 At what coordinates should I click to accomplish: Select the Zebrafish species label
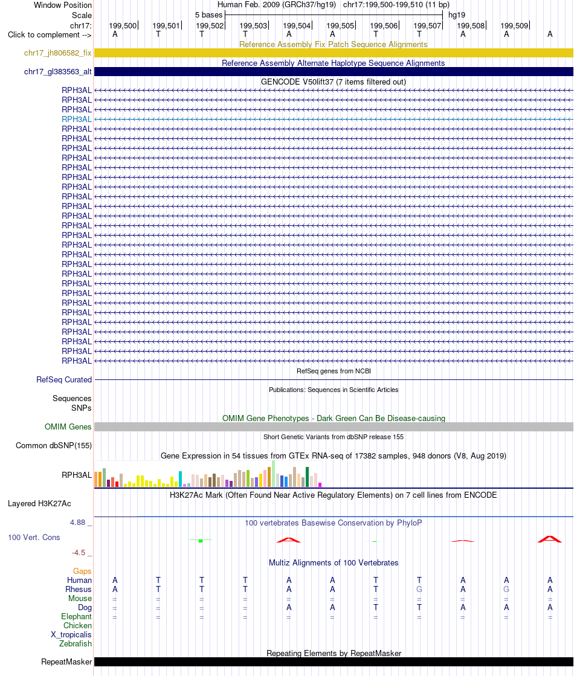point(76,643)
